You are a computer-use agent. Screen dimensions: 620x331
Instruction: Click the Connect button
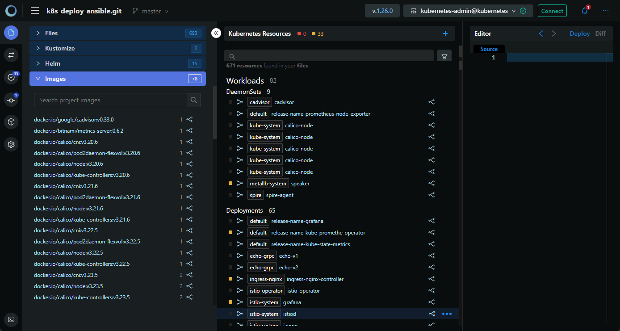pyautogui.click(x=552, y=11)
